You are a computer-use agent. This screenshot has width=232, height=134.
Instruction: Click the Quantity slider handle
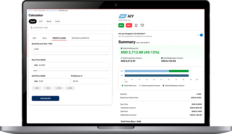point(34,55)
